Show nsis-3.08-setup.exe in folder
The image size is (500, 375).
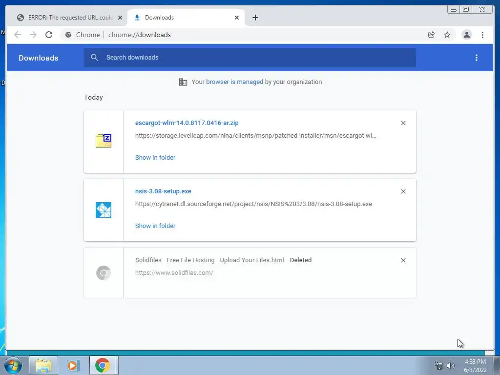click(x=155, y=226)
